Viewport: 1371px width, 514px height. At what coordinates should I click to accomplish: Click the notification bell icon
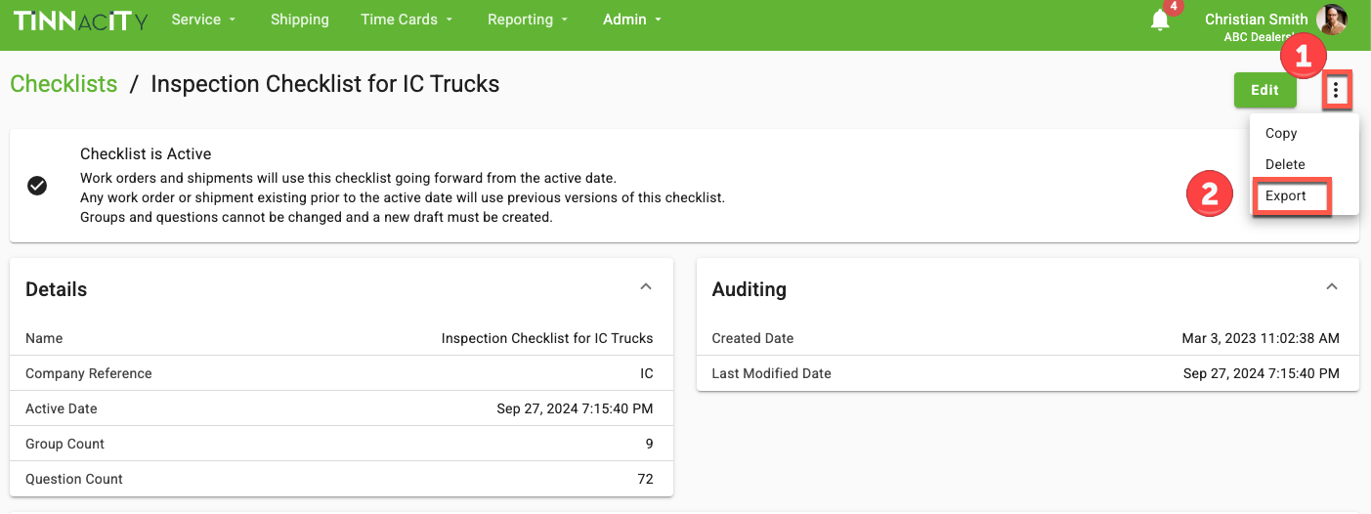tap(1160, 21)
